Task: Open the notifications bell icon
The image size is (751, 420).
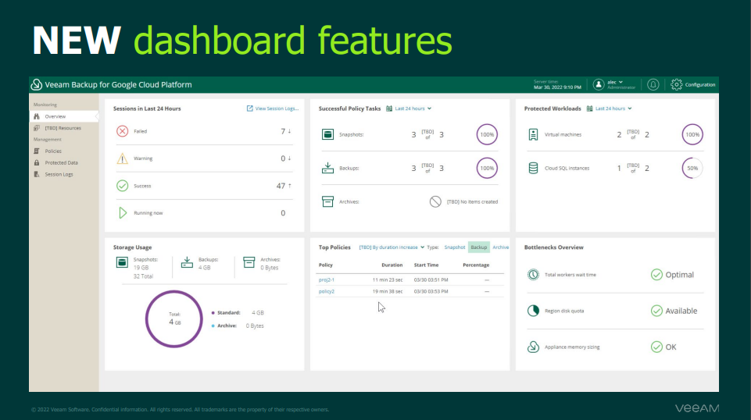Action: coord(653,84)
